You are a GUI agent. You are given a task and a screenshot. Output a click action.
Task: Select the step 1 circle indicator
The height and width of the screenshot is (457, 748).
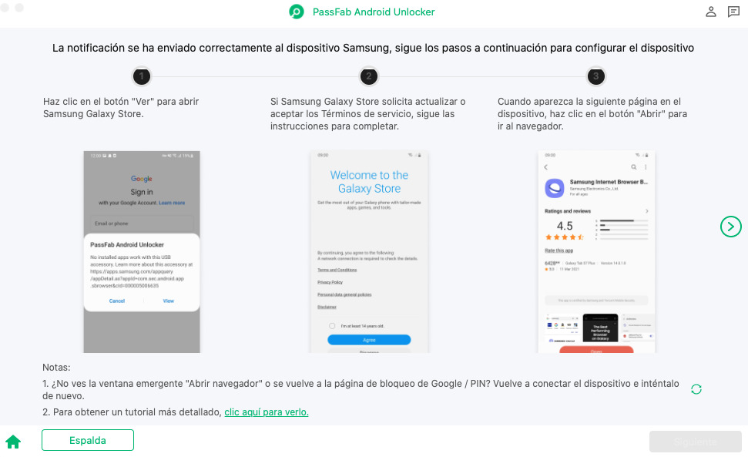141,76
